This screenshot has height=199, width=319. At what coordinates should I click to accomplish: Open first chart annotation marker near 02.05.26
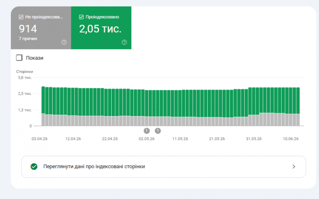[147, 131]
